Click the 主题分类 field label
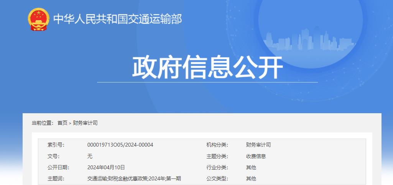This screenshot has width=393, height=185. coord(217,156)
